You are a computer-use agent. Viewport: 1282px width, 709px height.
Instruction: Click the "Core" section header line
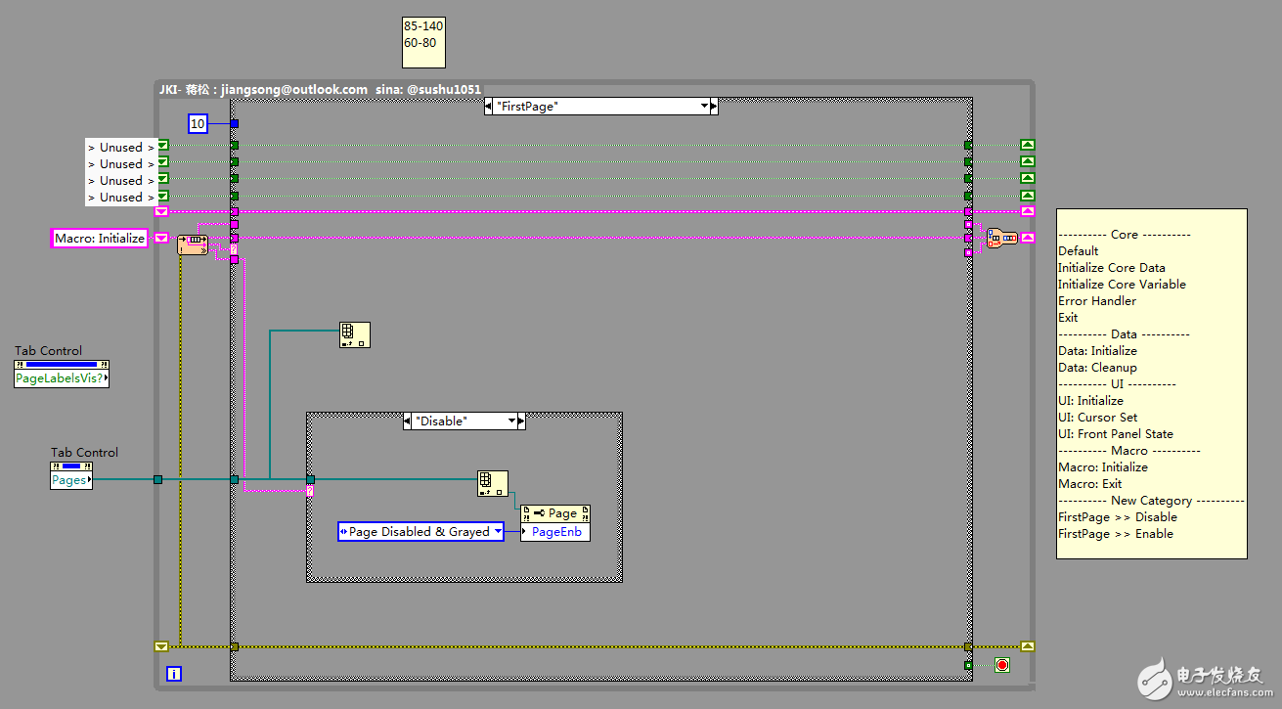click(1125, 235)
